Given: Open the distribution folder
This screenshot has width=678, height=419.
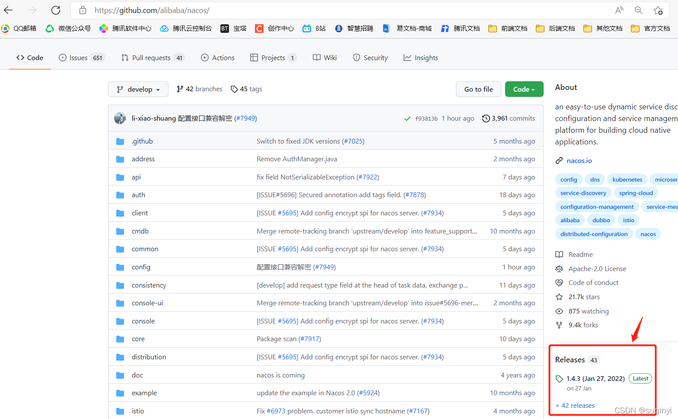Looking at the screenshot, I should (x=149, y=357).
